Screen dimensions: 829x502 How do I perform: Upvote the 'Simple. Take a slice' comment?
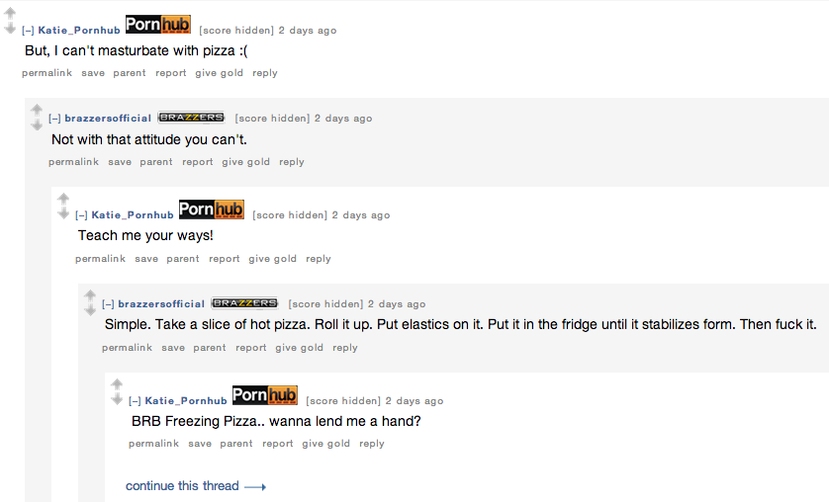coord(90,295)
